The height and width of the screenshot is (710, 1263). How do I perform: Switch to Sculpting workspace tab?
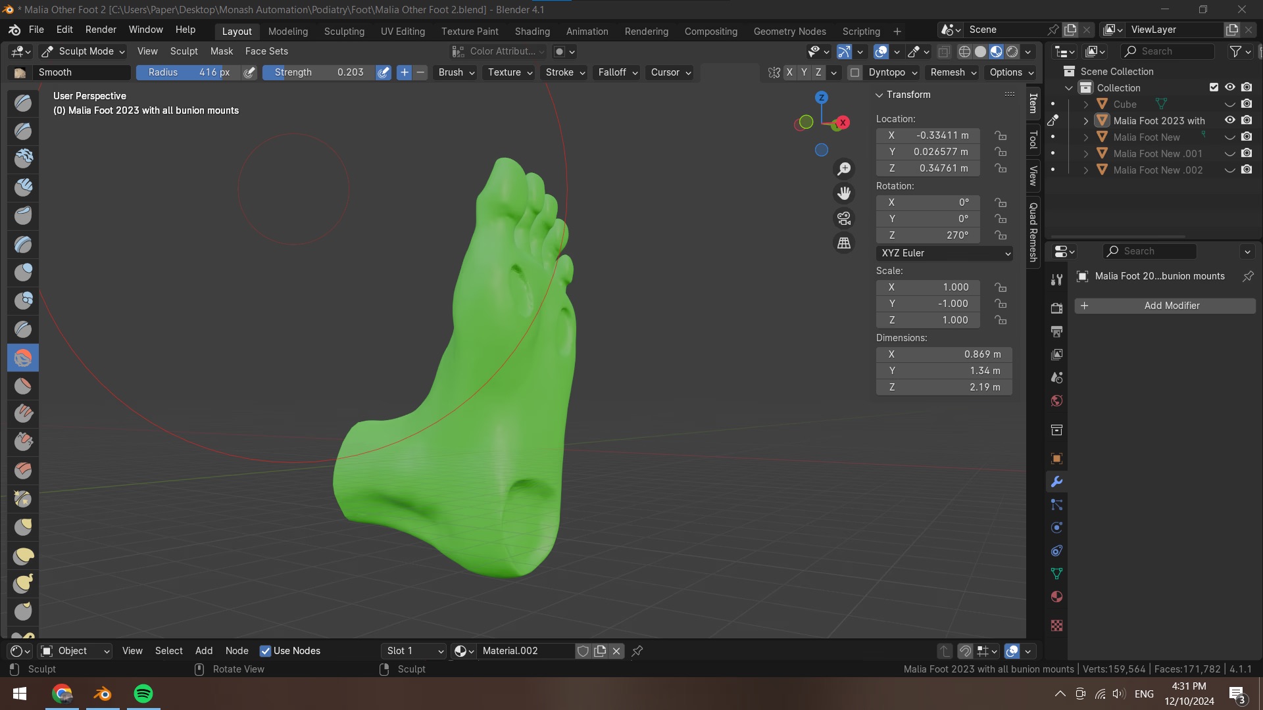point(344,31)
